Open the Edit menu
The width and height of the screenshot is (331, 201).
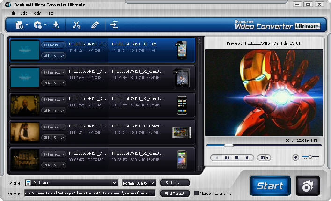23,13
